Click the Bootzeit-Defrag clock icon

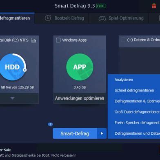pyautogui.click(x=48, y=18)
